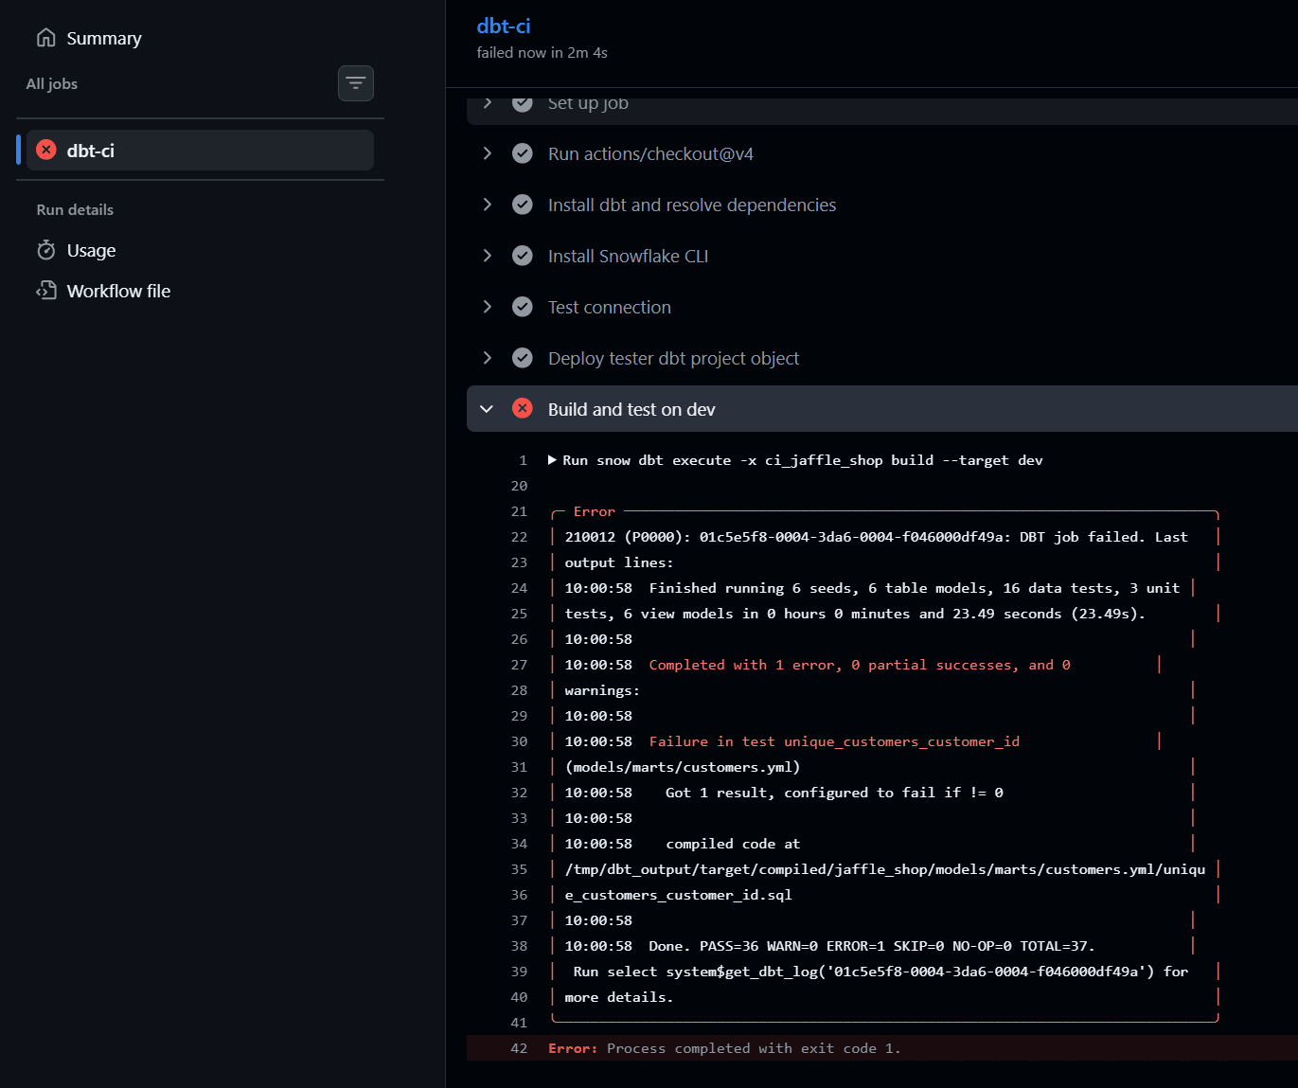Screen dimensions: 1298x1088
Task: Open the Usage run details page
Action: click(x=91, y=250)
